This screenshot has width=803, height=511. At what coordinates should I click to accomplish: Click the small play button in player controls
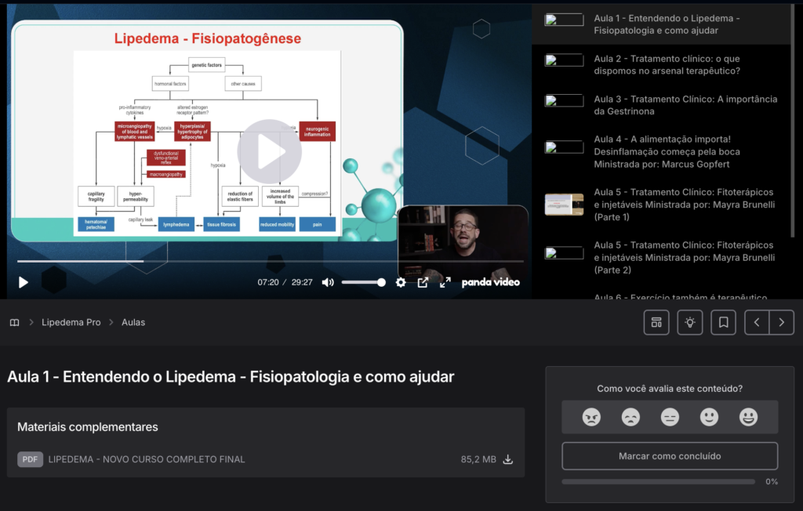click(23, 283)
